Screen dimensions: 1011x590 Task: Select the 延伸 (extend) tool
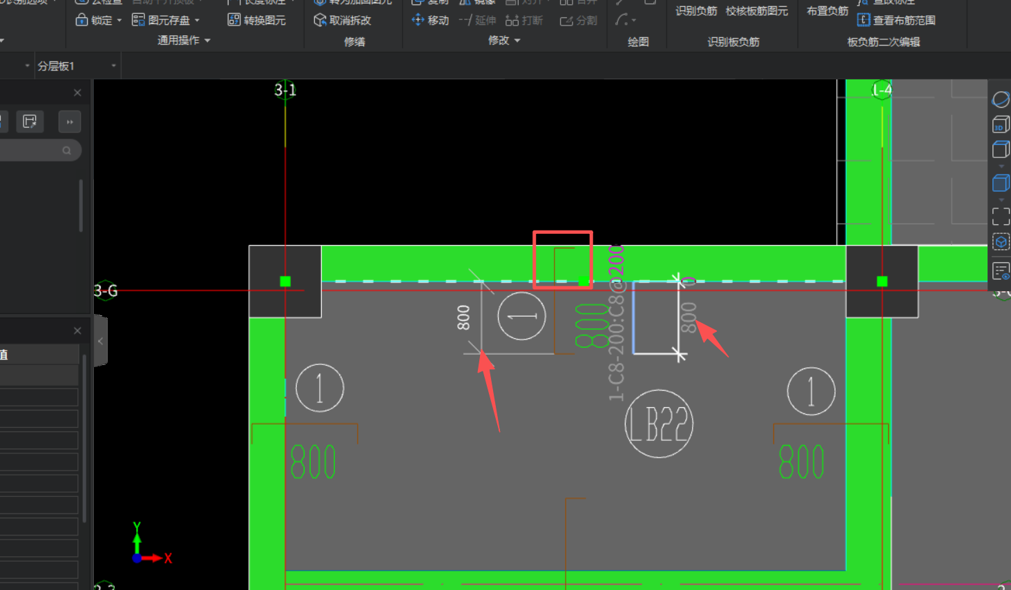[477, 20]
